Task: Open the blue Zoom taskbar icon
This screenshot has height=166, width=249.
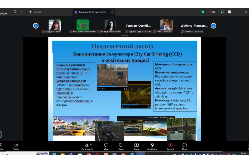Action: 140,154
